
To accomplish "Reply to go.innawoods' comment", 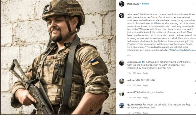I will tap(145, 113).
